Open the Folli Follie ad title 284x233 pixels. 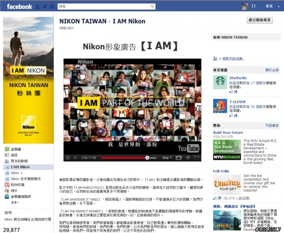[x=221, y=171]
